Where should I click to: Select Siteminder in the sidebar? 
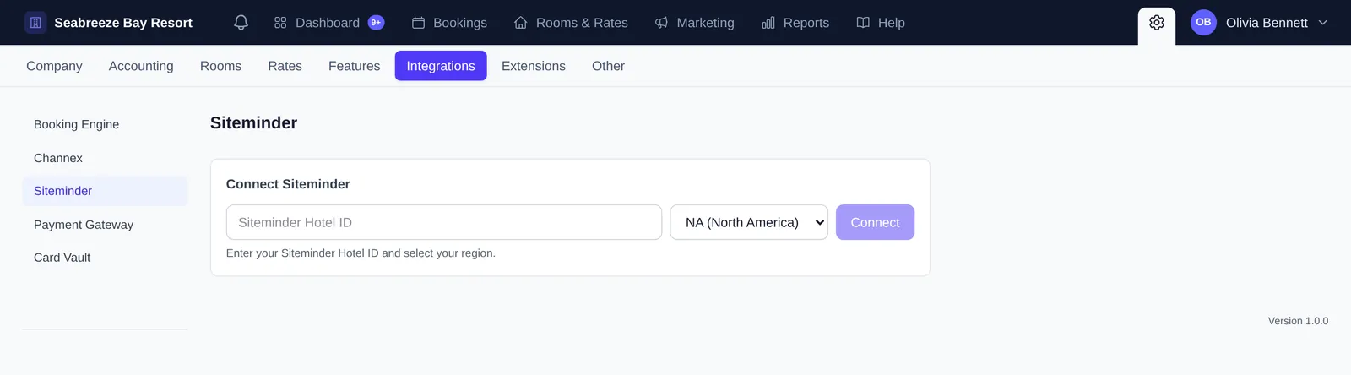[x=105, y=191]
